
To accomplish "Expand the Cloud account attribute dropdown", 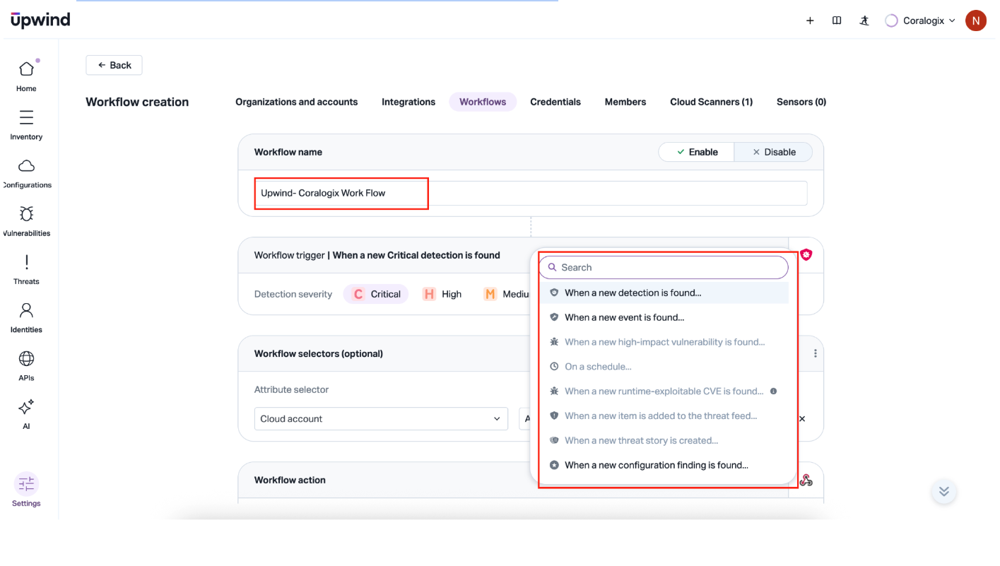I will click(381, 418).
